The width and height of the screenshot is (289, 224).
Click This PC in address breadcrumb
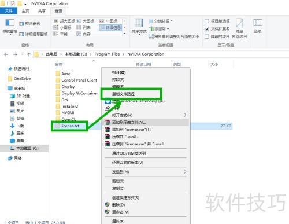pyautogui.click(x=51, y=54)
